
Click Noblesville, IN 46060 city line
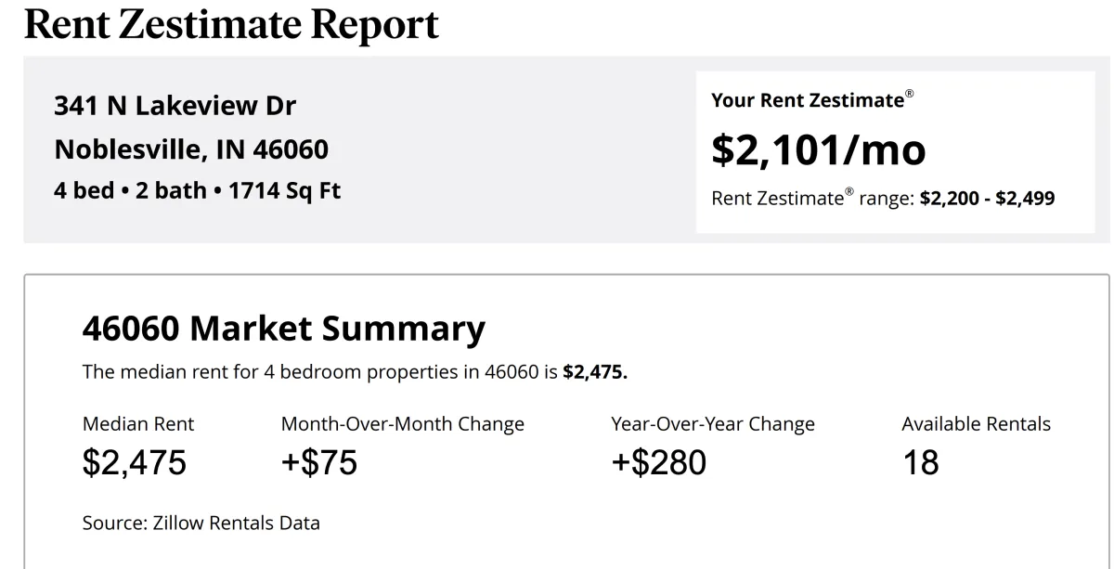191,149
